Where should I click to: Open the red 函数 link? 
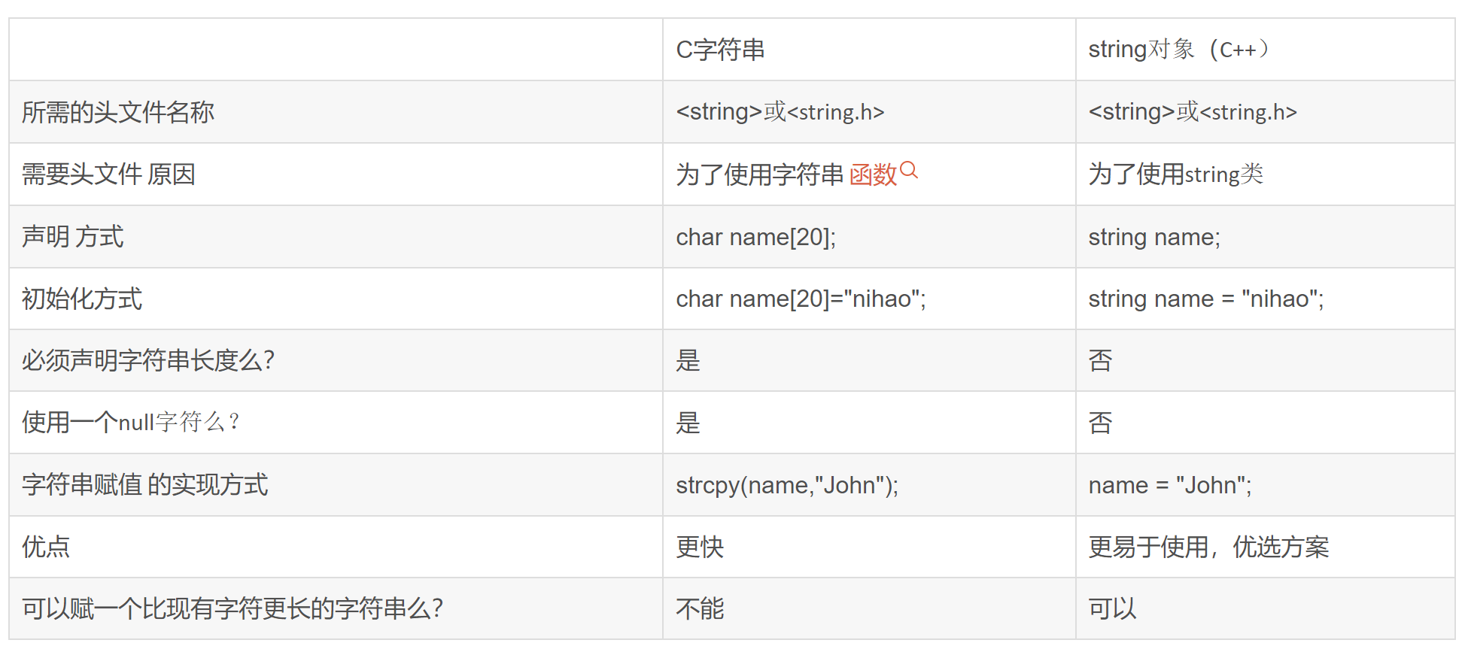pyautogui.click(x=873, y=174)
